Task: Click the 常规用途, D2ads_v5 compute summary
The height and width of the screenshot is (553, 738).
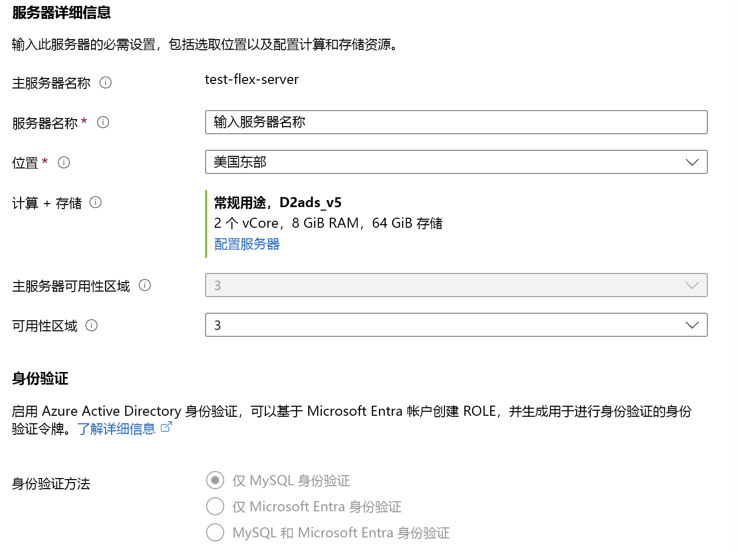Action: coord(278,203)
